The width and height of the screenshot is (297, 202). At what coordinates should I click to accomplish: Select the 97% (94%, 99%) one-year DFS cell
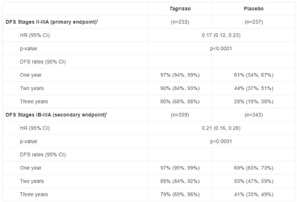click(179, 75)
